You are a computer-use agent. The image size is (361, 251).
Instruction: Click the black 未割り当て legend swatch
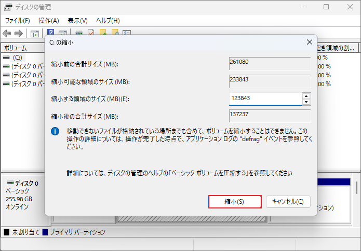click(x=7, y=232)
